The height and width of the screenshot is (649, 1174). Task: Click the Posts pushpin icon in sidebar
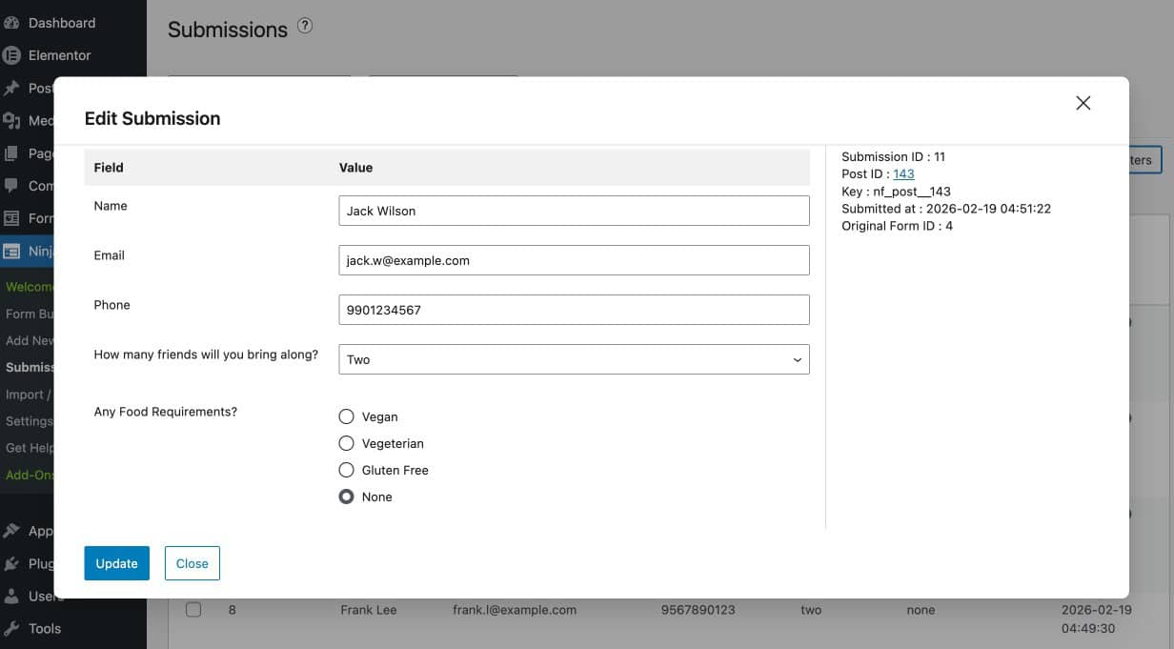click(12, 88)
